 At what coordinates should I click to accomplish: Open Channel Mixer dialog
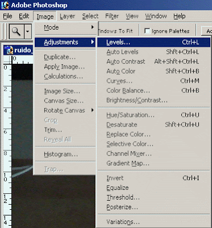154,153
